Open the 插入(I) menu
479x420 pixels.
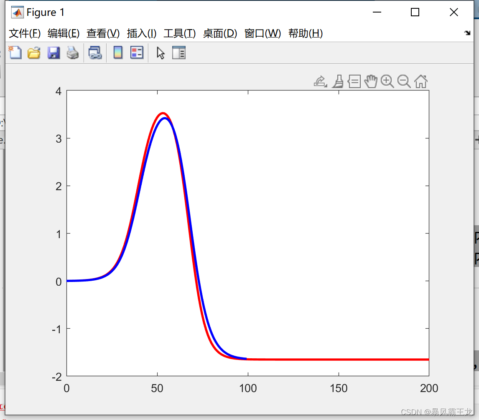[142, 34]
